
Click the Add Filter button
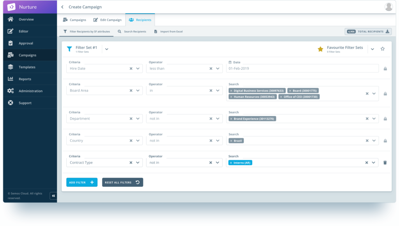[x=82, y=182]
